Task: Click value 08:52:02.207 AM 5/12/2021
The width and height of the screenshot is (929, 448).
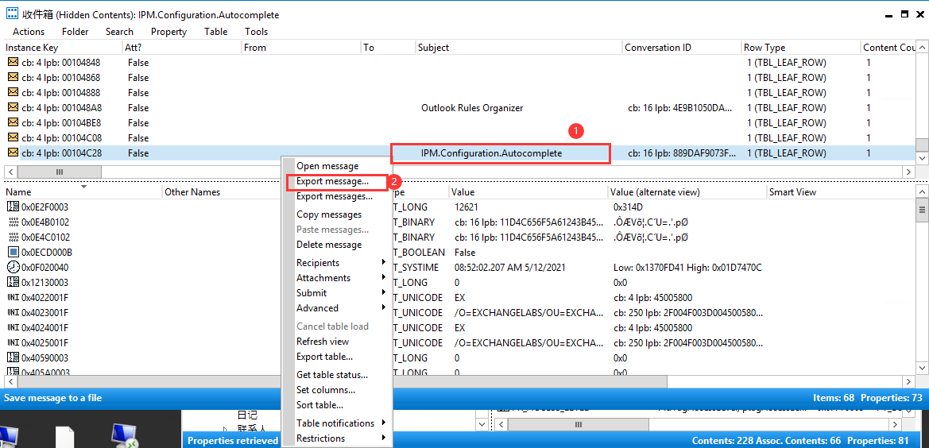Action: [x=509, y=268]
